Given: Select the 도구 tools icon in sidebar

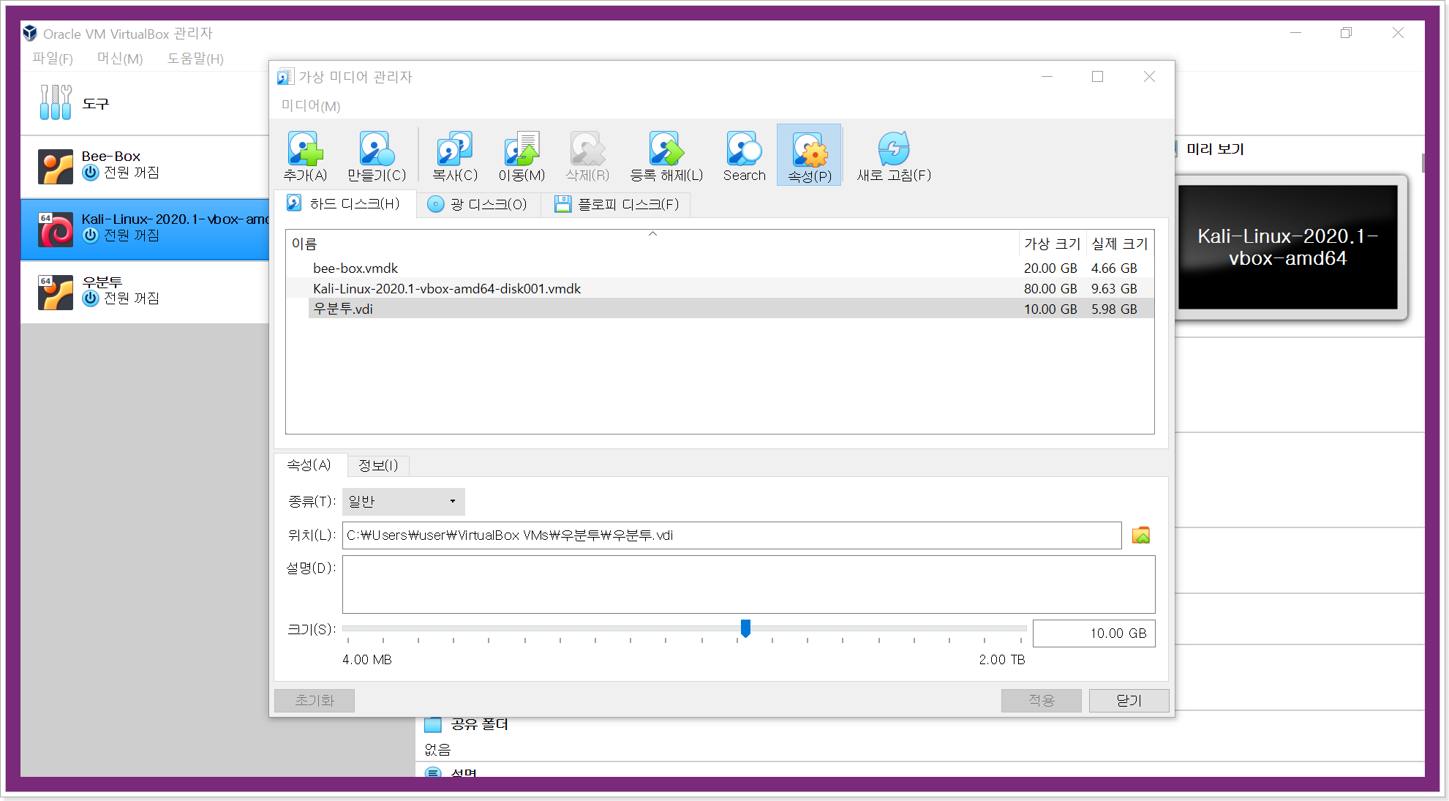Looking at the screenshot, I should pos(56,102).
